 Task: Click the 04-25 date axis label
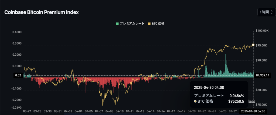coord(222,111)
